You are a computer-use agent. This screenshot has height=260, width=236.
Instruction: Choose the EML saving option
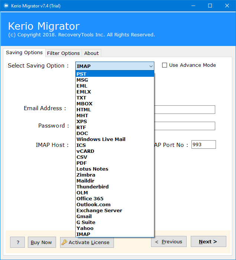(115, 86)
